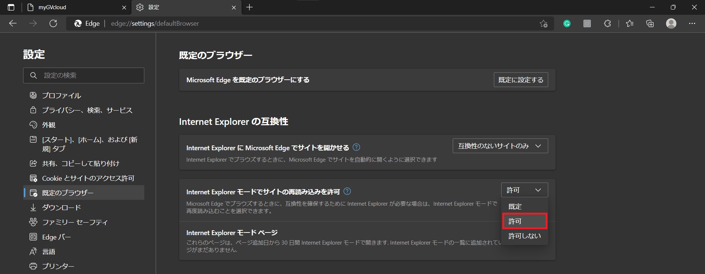Refresh the page with reload icon
Viewport: 705px width, 274px height.
click(53, 24)
